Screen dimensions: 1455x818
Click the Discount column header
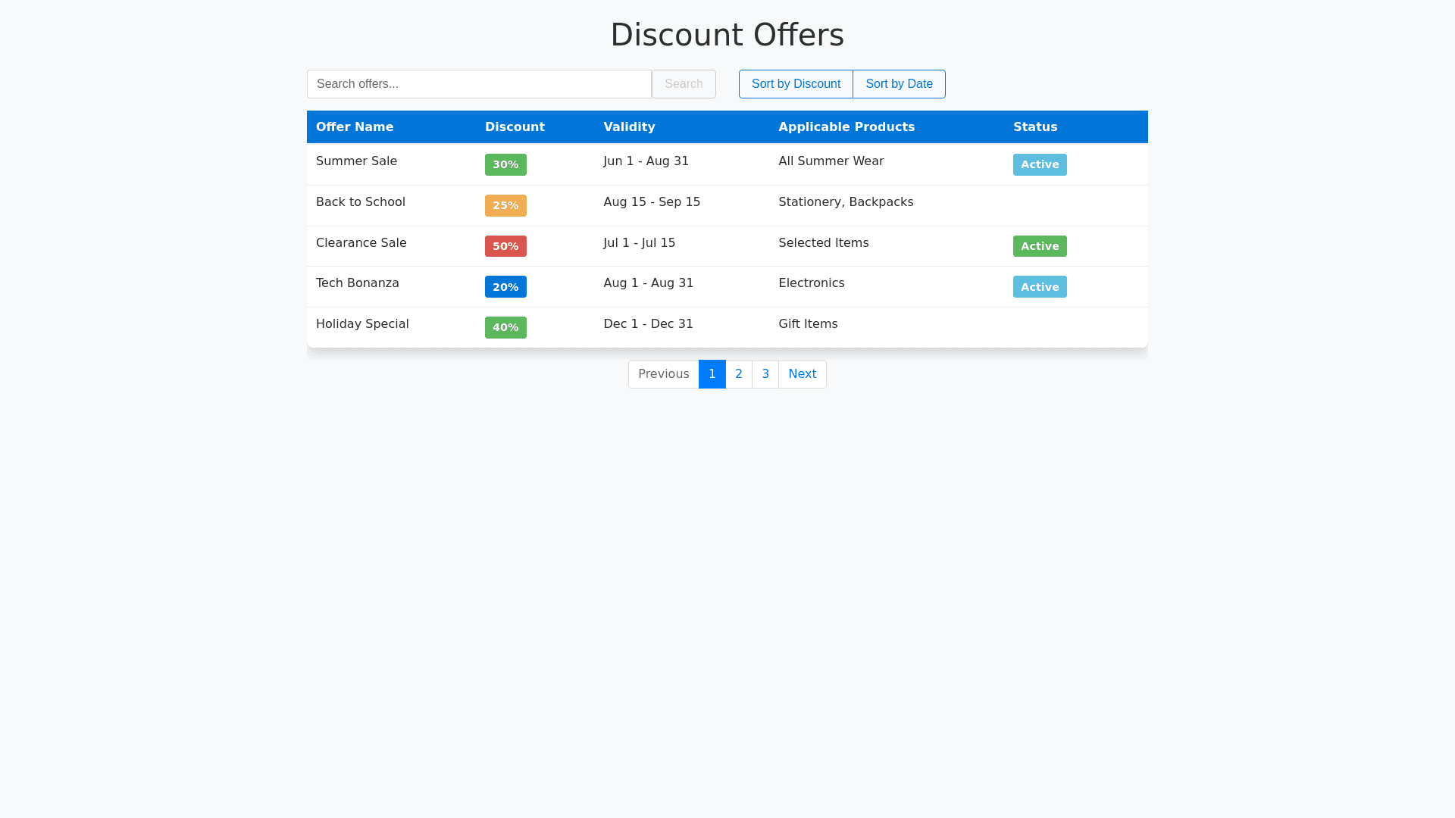coord(515,127)
